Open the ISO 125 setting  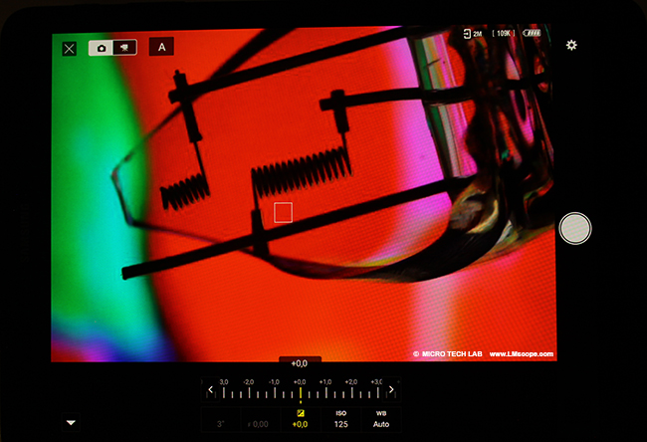340,418
